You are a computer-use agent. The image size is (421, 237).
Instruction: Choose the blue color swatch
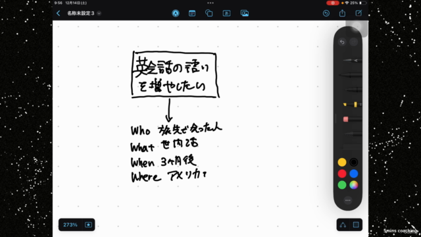pos(354,174)
